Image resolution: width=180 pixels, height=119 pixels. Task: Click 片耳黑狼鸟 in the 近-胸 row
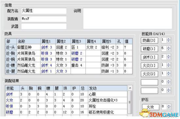coord(28,53)
